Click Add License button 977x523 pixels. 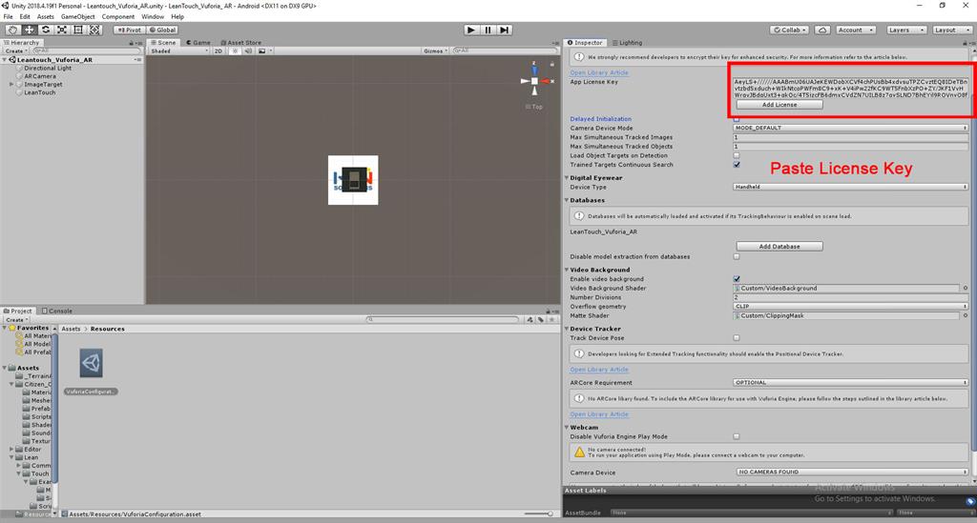pos(780,105)
